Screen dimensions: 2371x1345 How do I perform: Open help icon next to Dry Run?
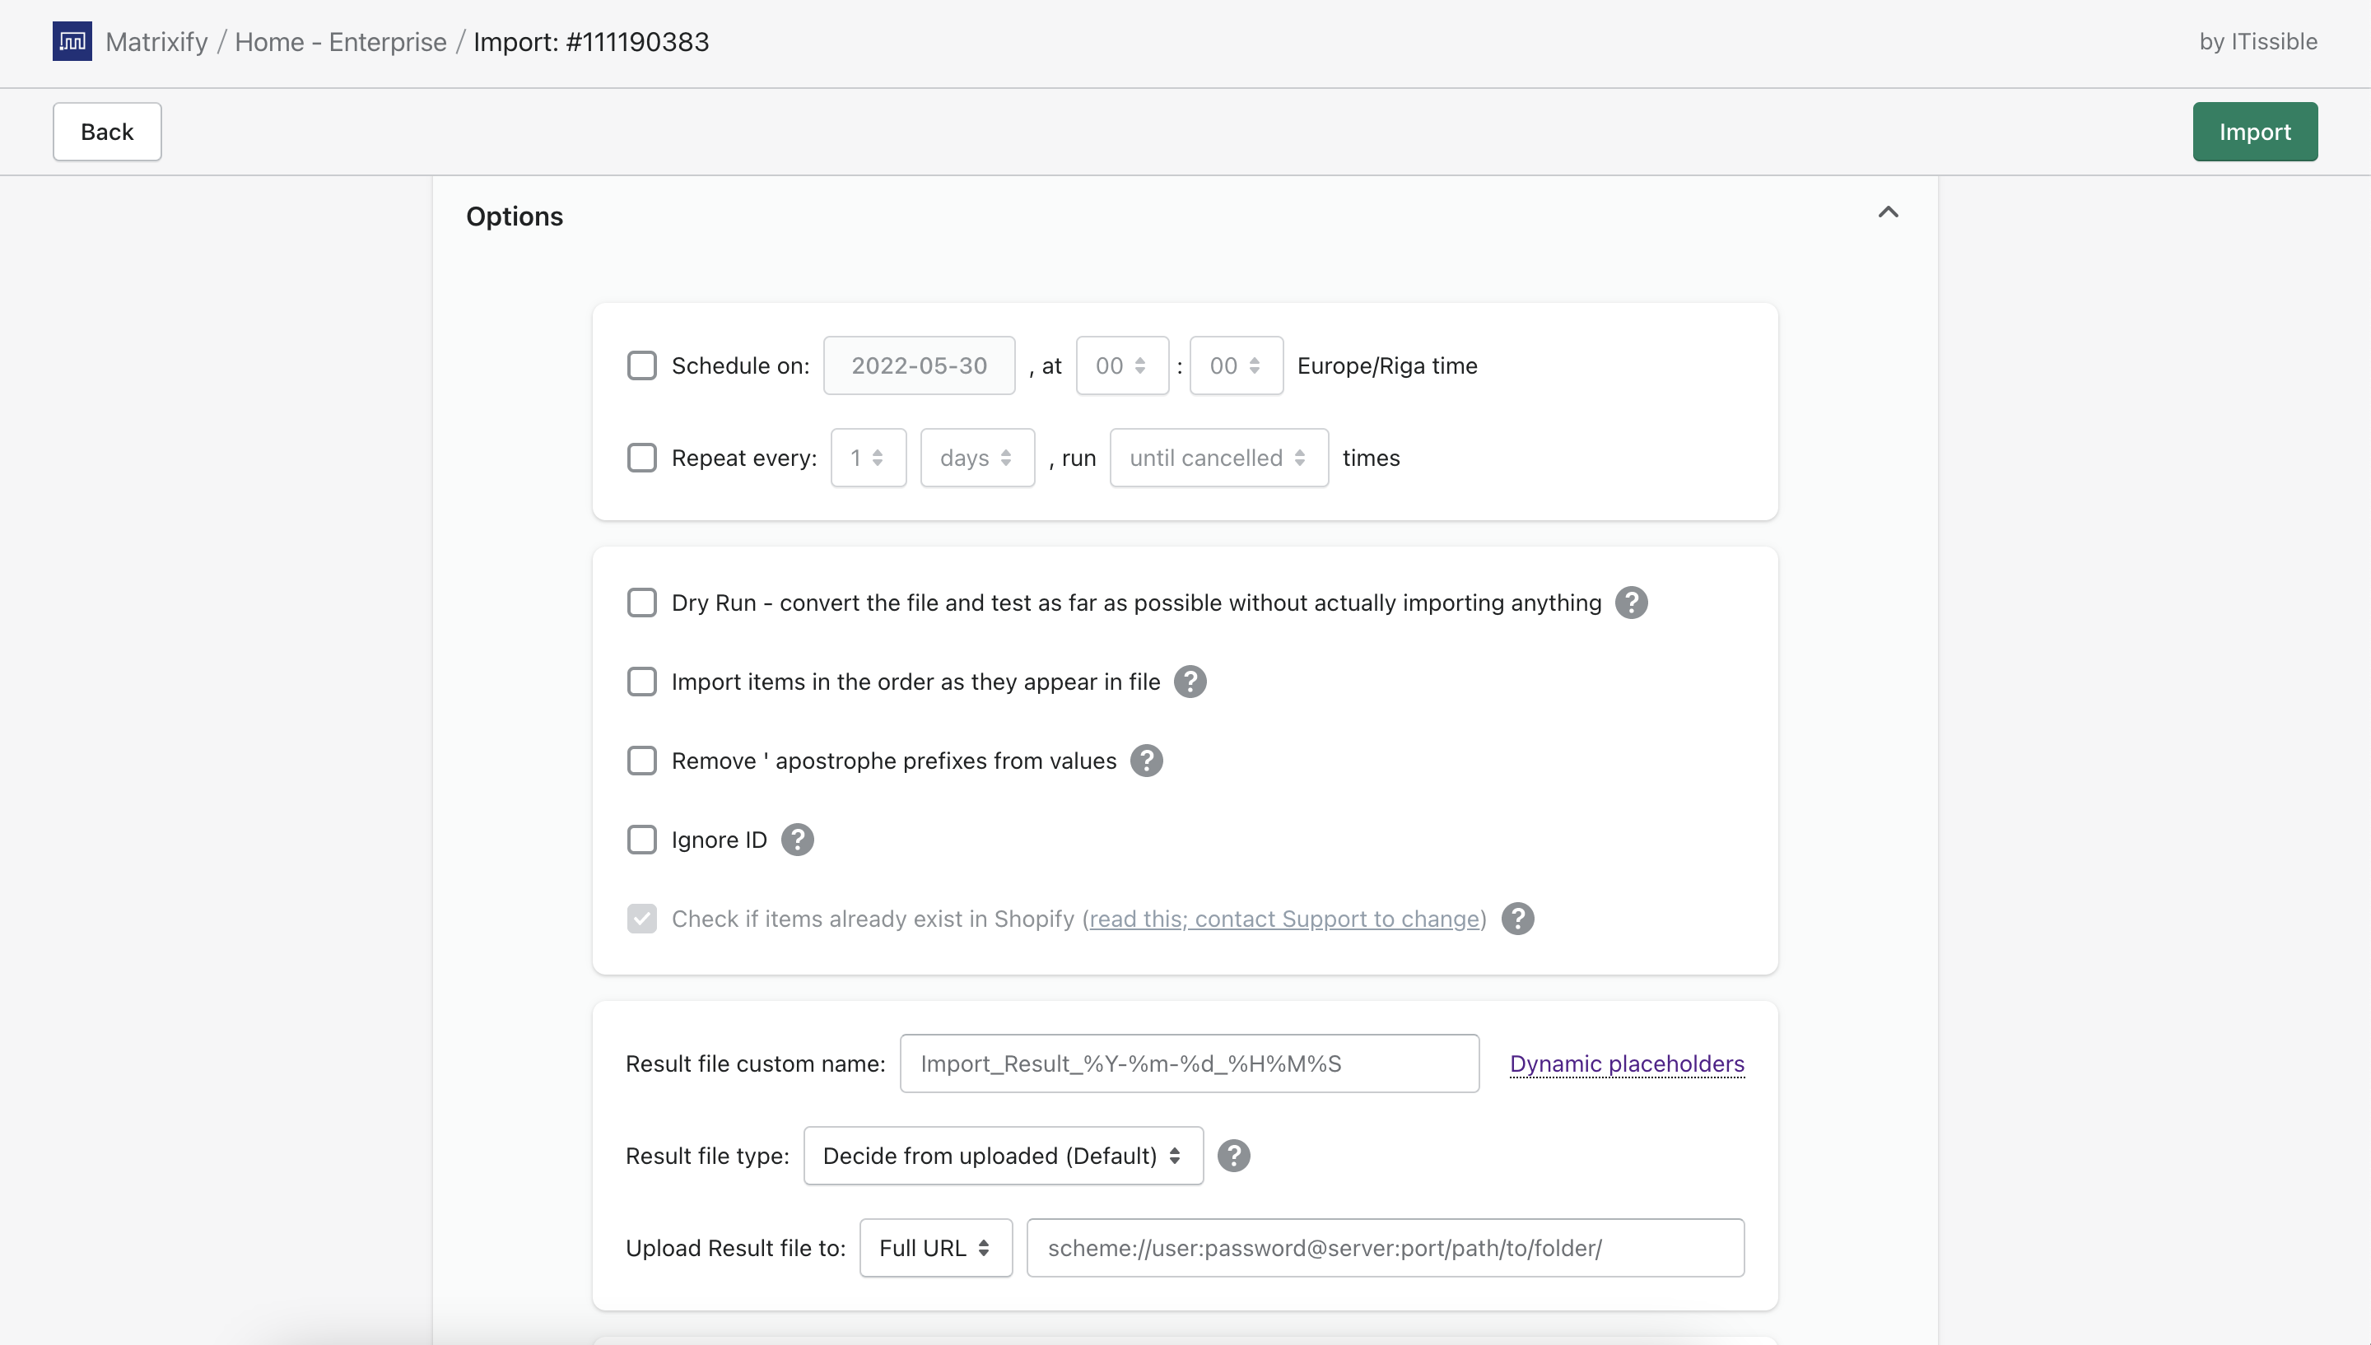(1631, 603)
